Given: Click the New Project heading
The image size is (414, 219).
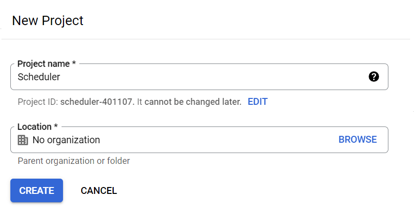Looking at the screenshot, I should (48, 21).
